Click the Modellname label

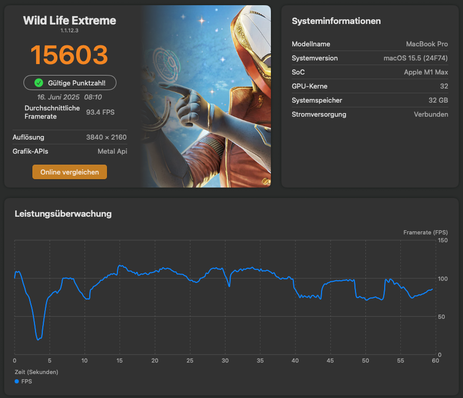coord(311,44)
